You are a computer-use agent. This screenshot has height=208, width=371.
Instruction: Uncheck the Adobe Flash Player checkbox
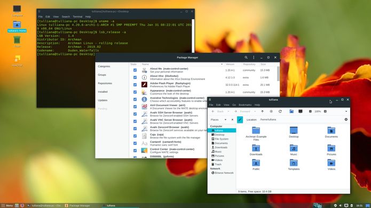click(135, 85)
